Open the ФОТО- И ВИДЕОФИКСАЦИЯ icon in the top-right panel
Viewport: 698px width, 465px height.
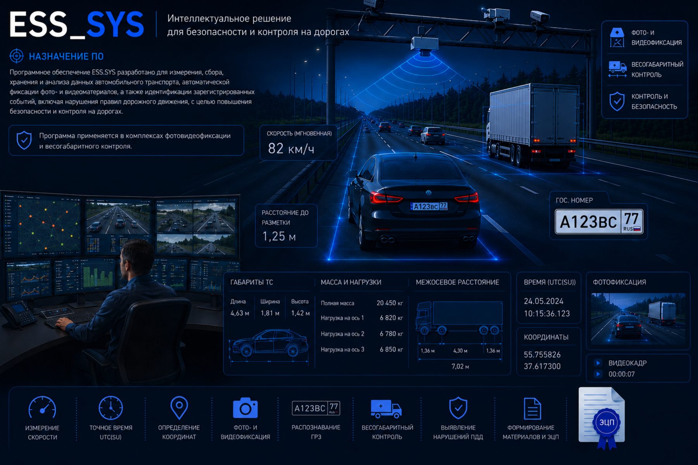[617, 38]
